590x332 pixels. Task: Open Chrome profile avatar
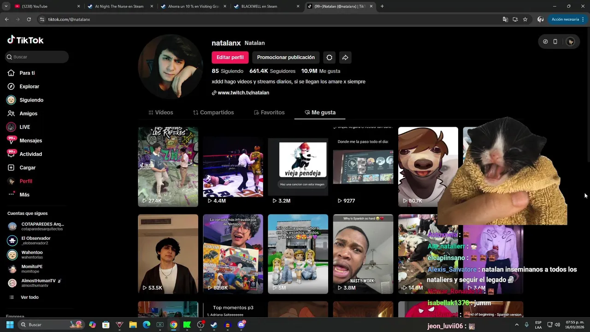(541, 19)
